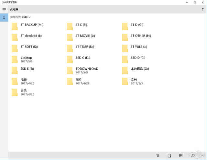Viewport: 207px width, 160px height.
Task: Open the 3T MOVIE (L:) folder icon
Action: click(70, 37)
